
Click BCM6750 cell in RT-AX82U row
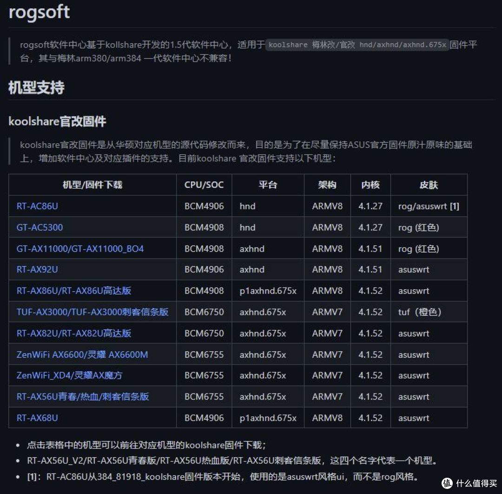point(204,333)
